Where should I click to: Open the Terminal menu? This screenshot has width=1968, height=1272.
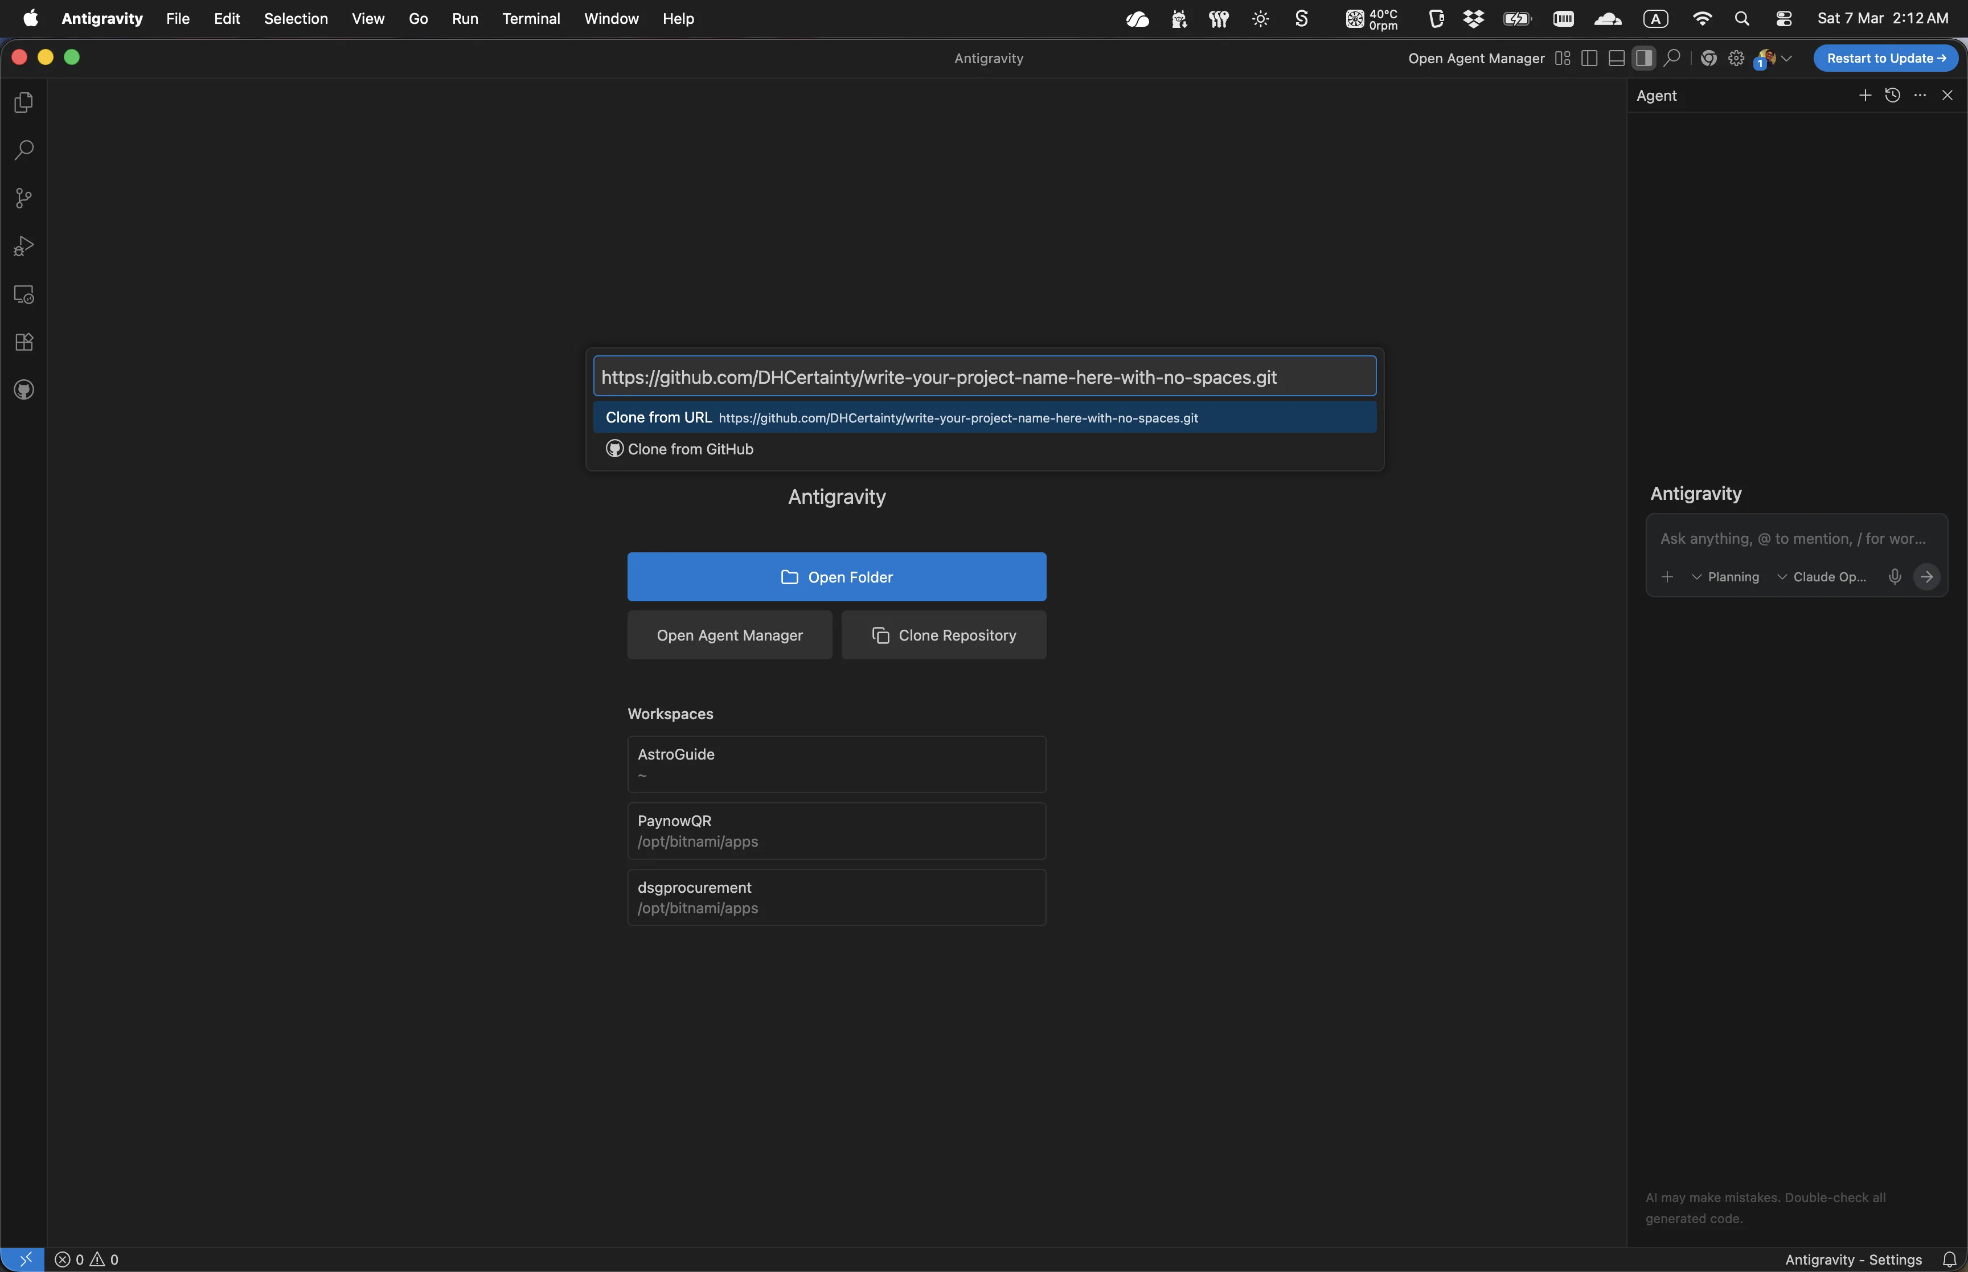coord(531,18)
